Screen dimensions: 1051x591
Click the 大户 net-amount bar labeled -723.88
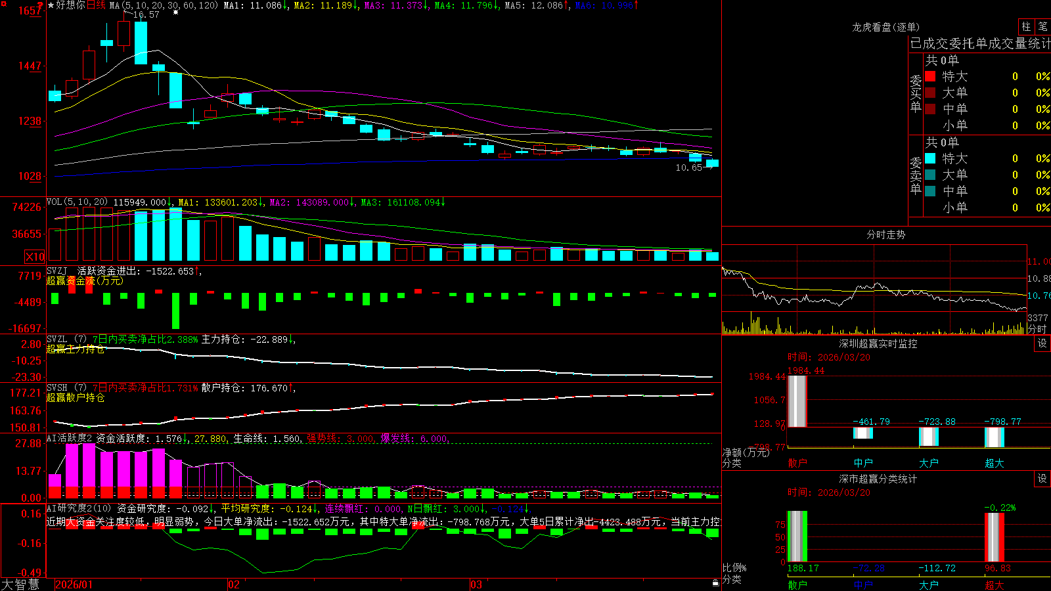pyautogui.click(x=929, y=437)
